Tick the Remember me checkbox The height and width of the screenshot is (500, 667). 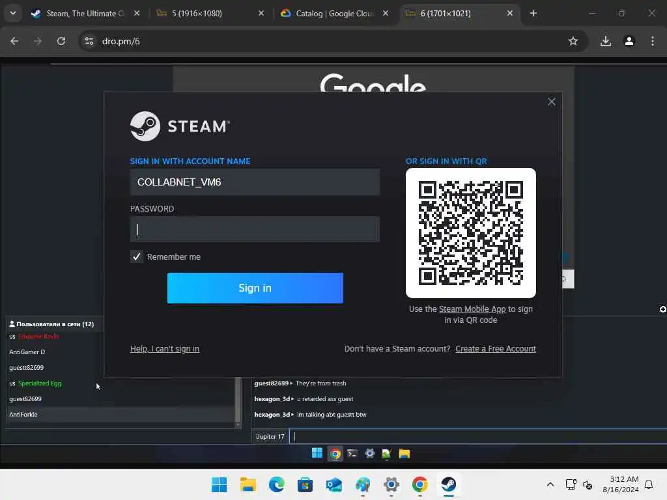(137, 257)
